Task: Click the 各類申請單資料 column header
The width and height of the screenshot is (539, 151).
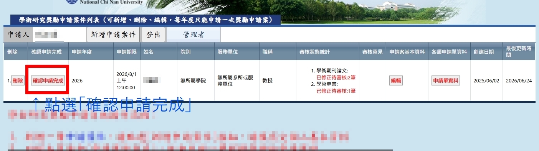Action: click(449, 52)
